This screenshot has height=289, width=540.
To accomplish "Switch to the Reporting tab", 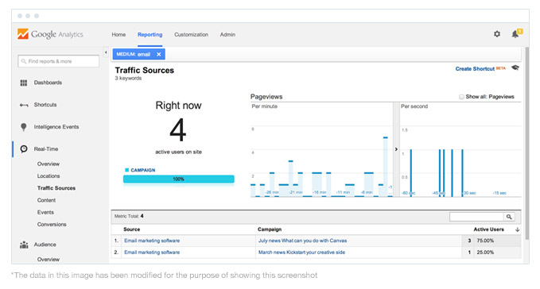I will click(150, 35).
